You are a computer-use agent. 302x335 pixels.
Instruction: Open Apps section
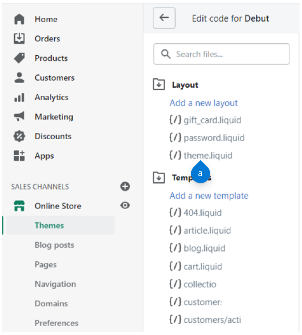point(44,156)
